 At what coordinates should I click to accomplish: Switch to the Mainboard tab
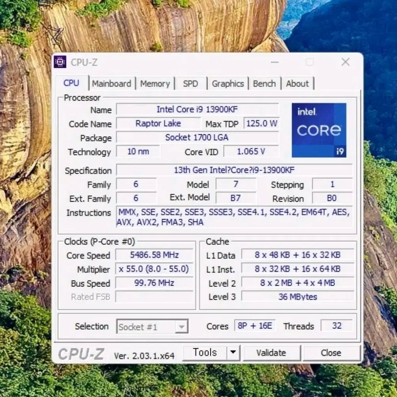click(112, 83)
